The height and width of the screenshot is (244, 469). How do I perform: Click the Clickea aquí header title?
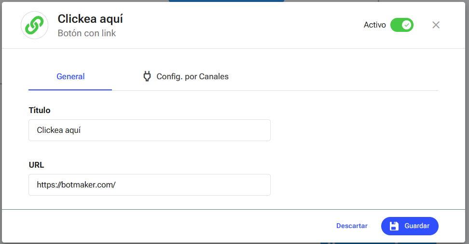pyautogui.click(x=90, y=19)
